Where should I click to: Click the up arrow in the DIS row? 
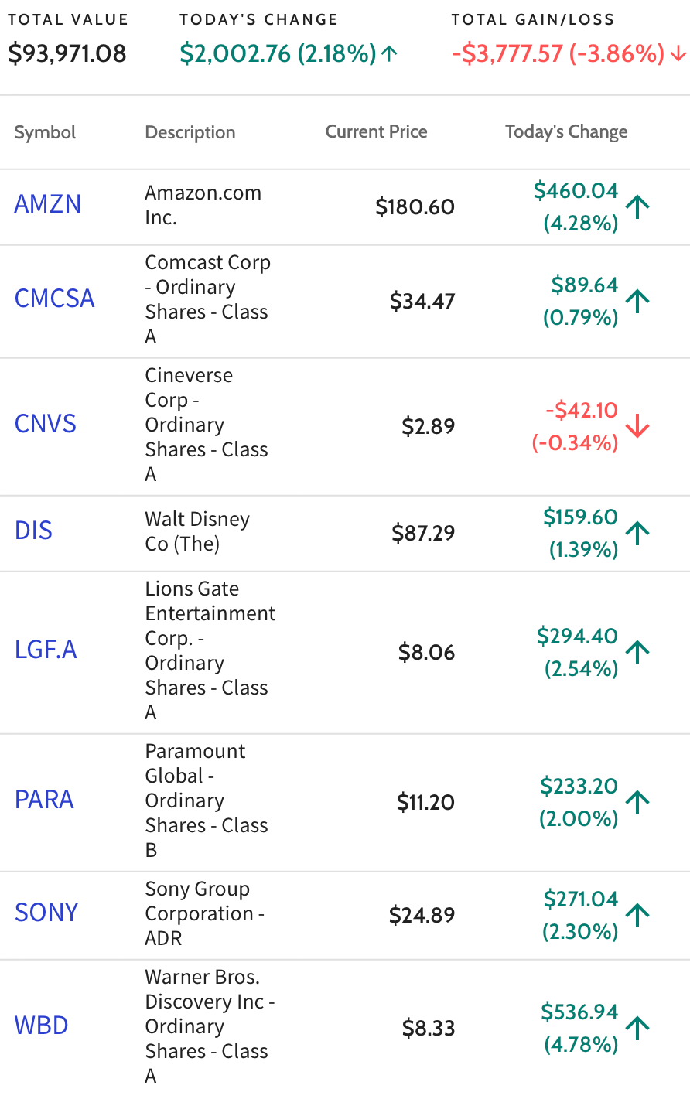click(637, 533)
